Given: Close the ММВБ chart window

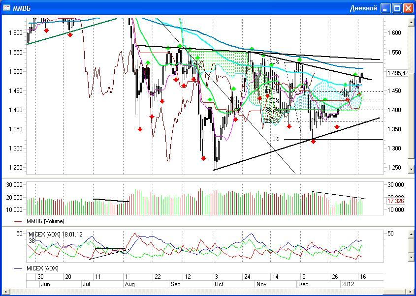Looking at the screenshot, I should pyautogui.click(x=409, y=8).
